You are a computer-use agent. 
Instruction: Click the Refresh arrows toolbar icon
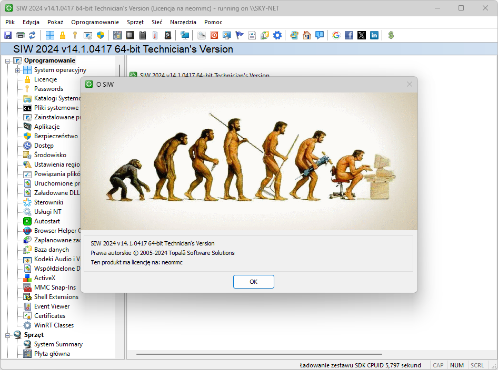click(33, 35)
